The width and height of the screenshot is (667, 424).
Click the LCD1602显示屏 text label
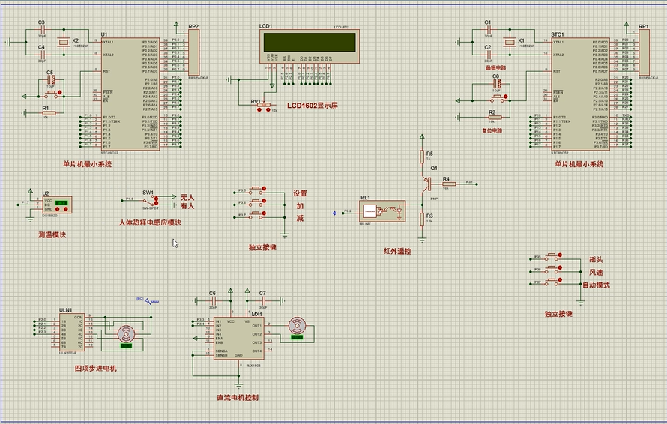tap(313, 106)
